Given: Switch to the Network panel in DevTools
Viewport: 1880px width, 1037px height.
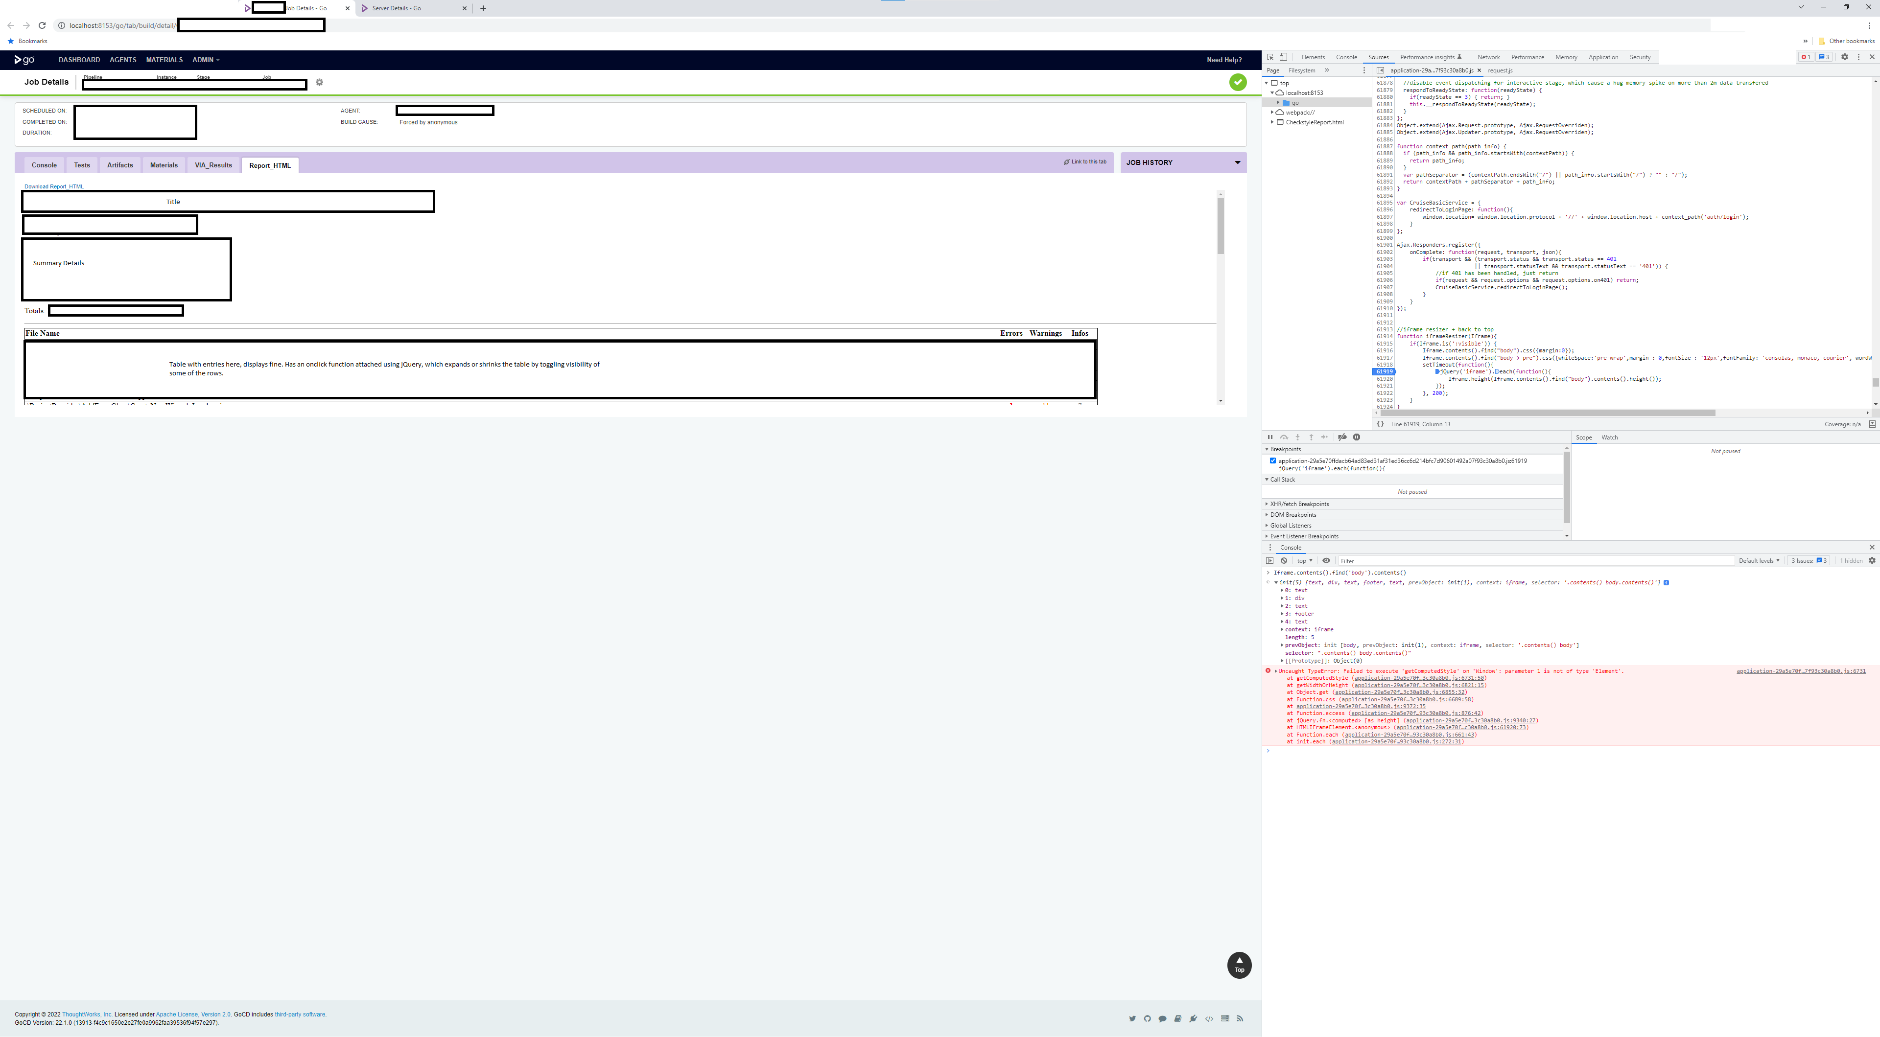Looking at the screenshot, I should pyautogui.click(x=1489, y=57).
